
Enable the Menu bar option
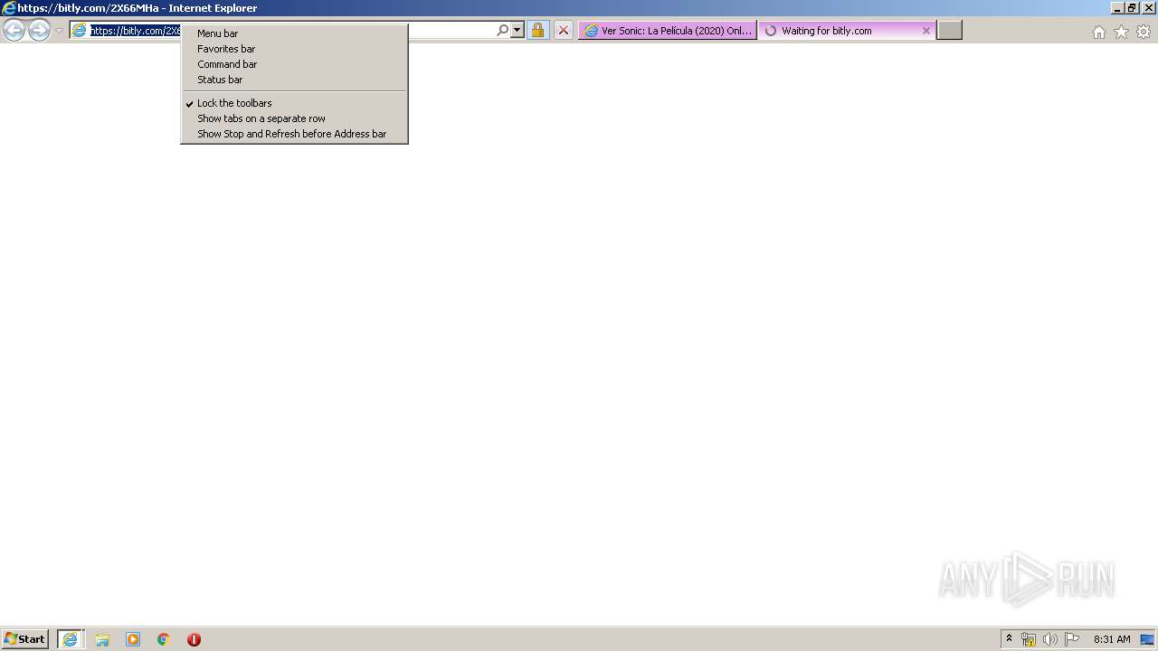[x=294, y=33]
